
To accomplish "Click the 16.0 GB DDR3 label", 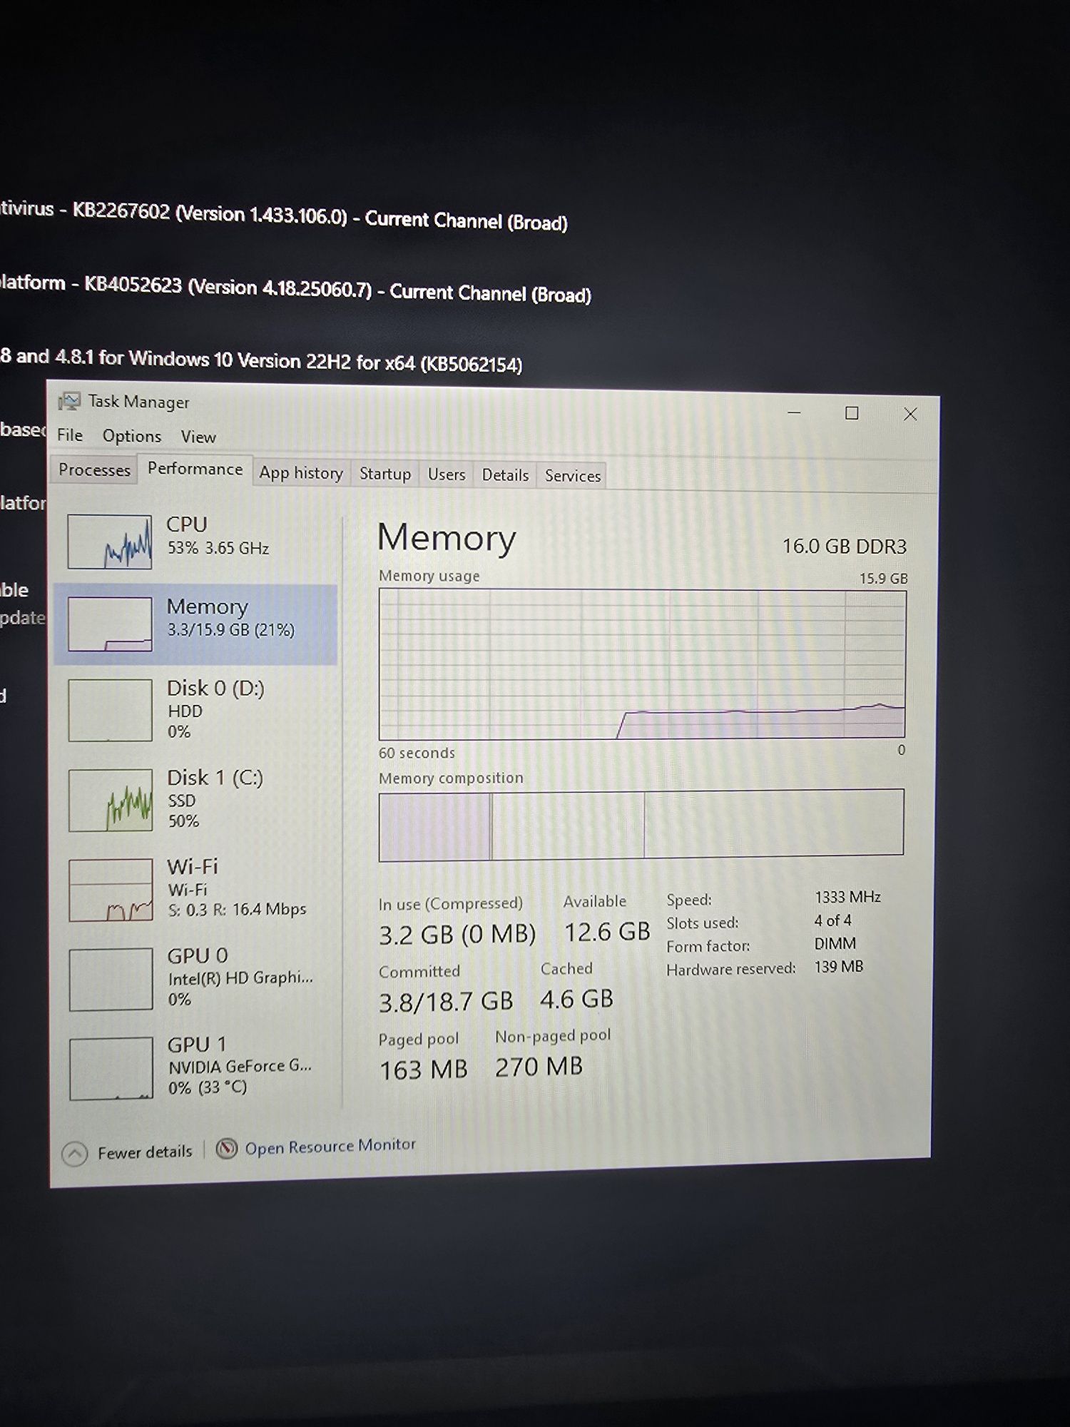I will coord(844,547).
